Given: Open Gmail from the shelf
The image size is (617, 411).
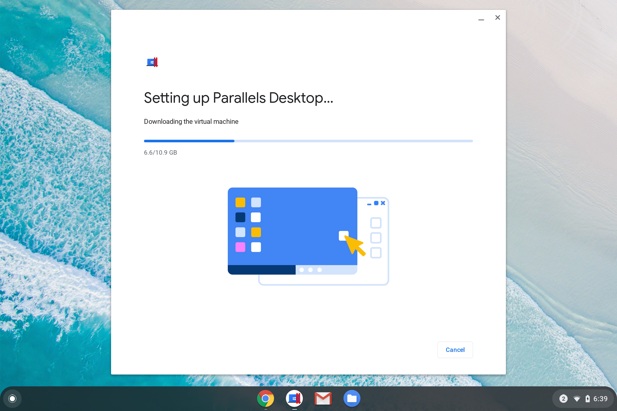Looking at the screenshot, I should pos(323,398).
